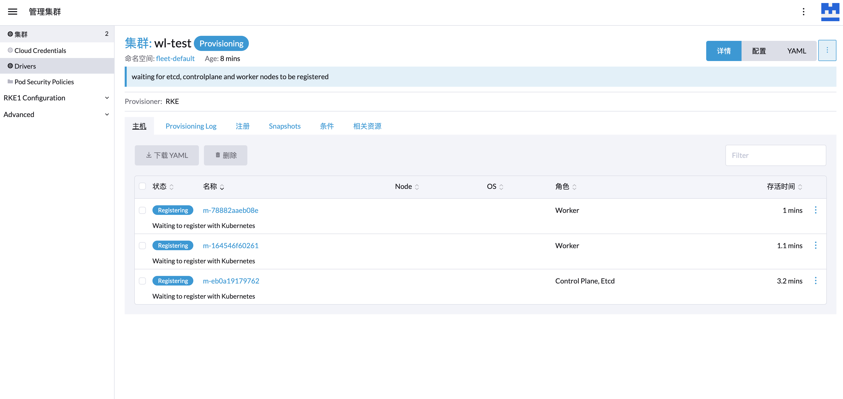Open machine m-eb0a19179762 link
Image resolution: width=843 pixels, height=399 pixels.
231,281
